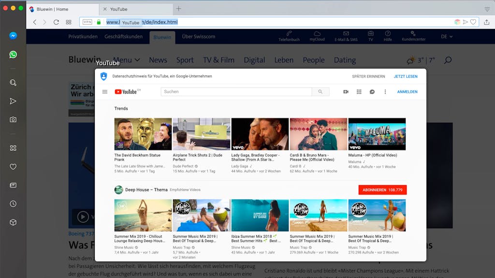Toggle the VPN badge in the address bar
Image resolution: width=495 pixels, height=278 pixels.
[87, 22]
